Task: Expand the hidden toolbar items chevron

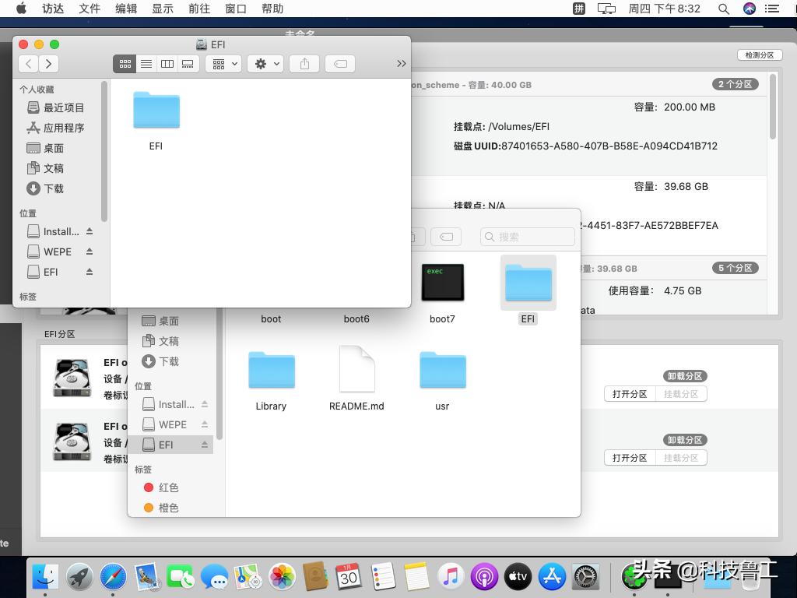Action: [401, 64]
